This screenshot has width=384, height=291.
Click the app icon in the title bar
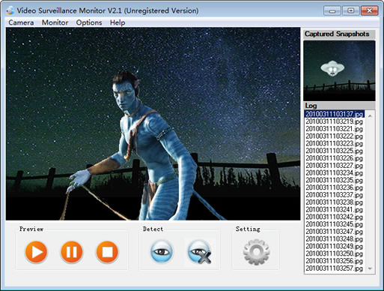pyautogui.click(x=10, y=10)
